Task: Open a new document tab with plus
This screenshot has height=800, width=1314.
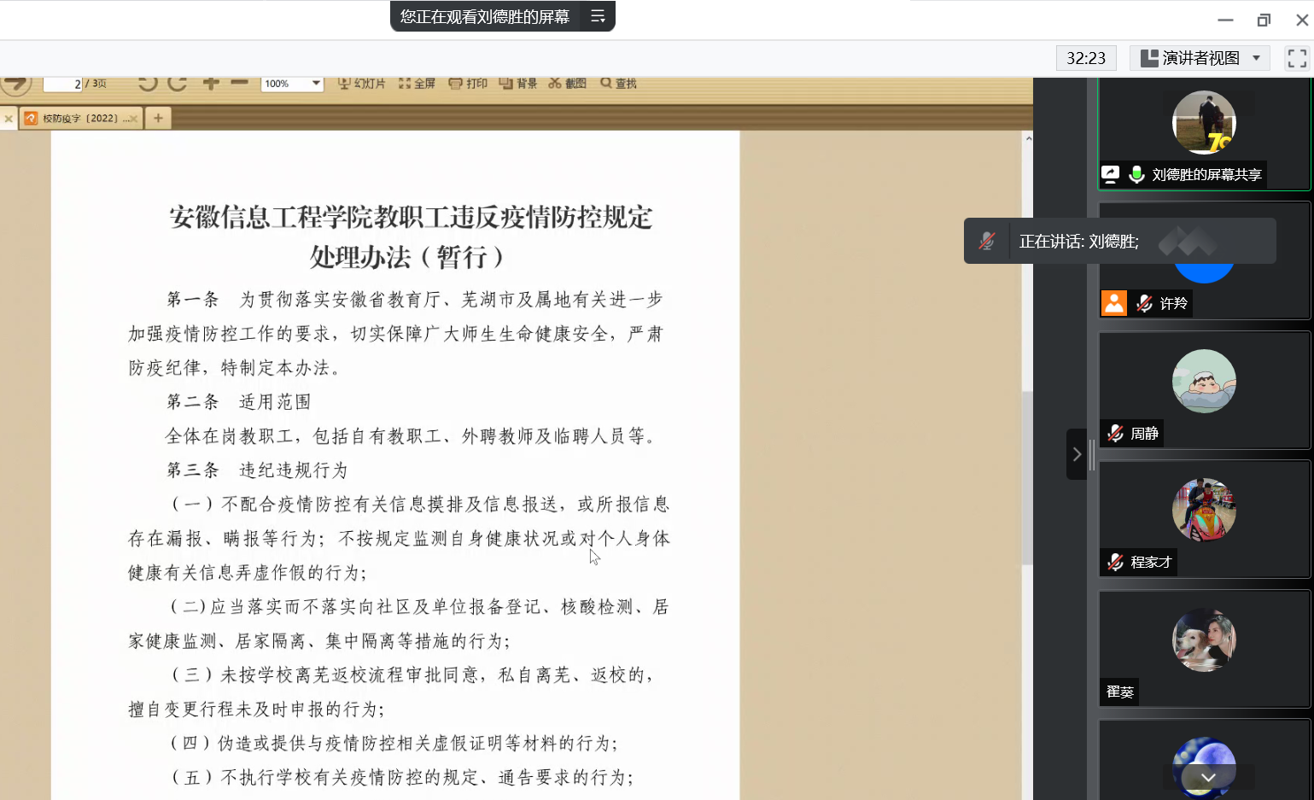Action: point(157,118)
